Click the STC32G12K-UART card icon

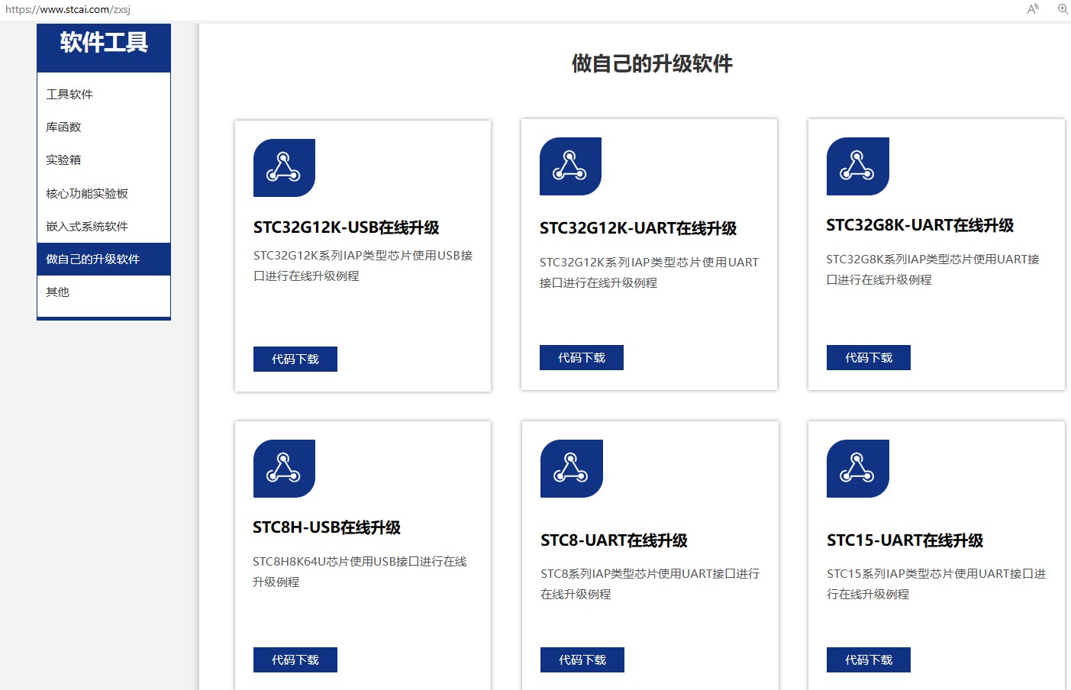(x=570, y=166)
